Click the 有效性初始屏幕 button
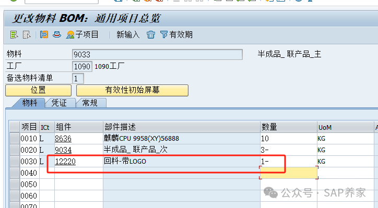The width and height of the screenshot is (378, 208). tap(132, 90)
